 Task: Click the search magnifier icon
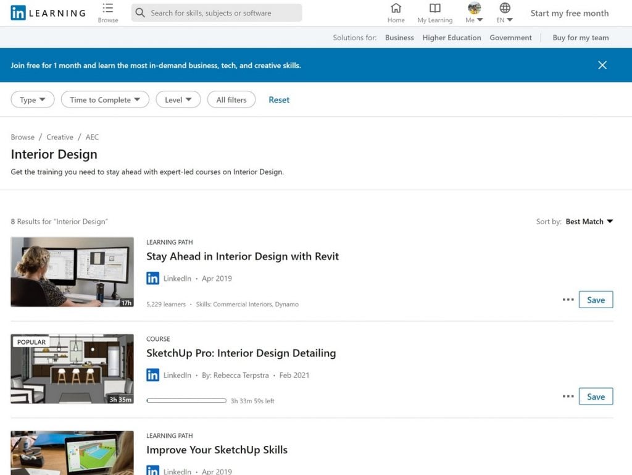coord(140,12)
